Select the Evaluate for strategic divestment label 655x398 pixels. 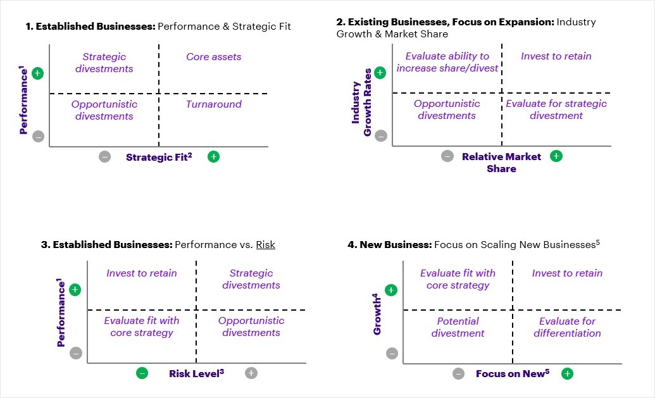coord(556,109)
